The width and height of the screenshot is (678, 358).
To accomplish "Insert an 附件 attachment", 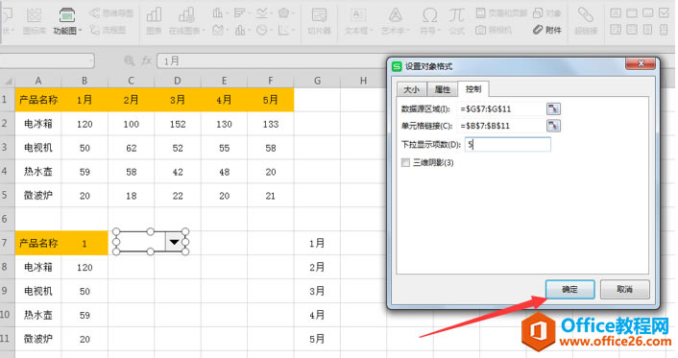I will point(547,30).
